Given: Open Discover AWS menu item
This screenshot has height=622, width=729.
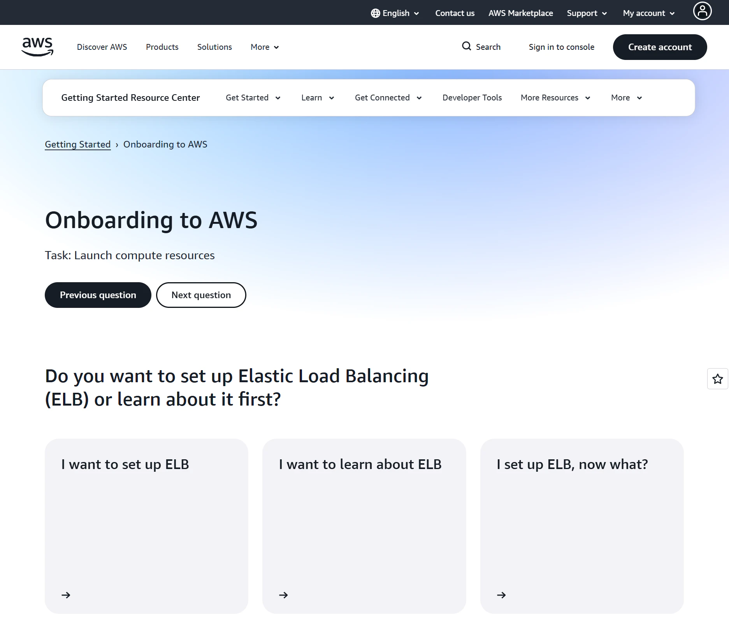Looking at the screenshot, I should (x=102, y=47).
